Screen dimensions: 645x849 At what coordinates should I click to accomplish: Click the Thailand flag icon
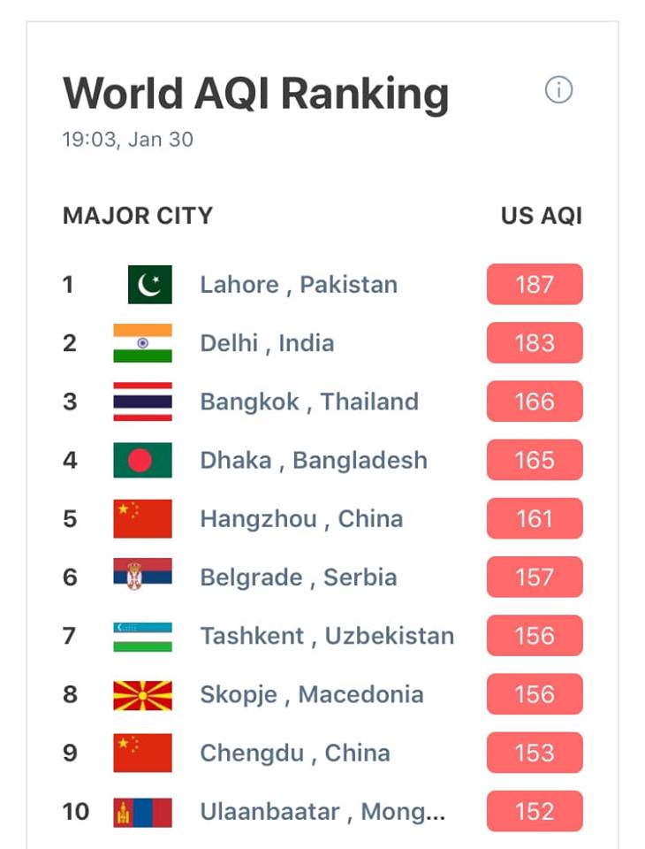pos(142,402)
